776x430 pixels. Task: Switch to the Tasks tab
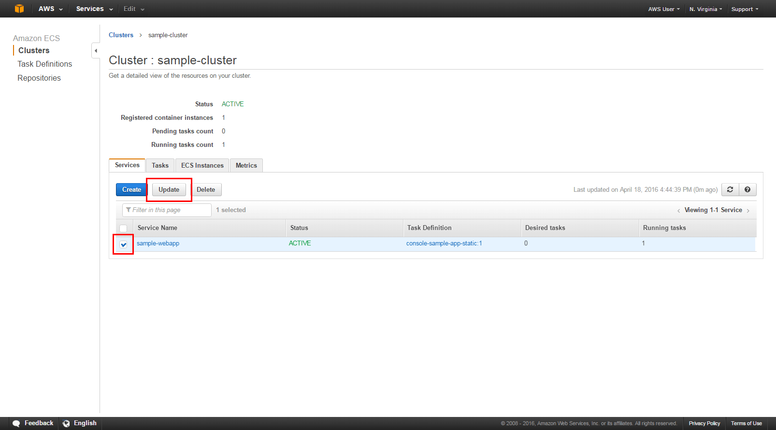160,165
